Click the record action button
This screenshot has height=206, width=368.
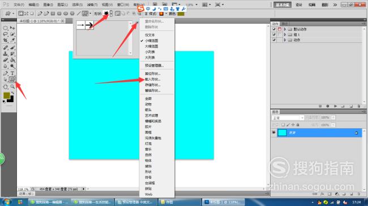328,106
